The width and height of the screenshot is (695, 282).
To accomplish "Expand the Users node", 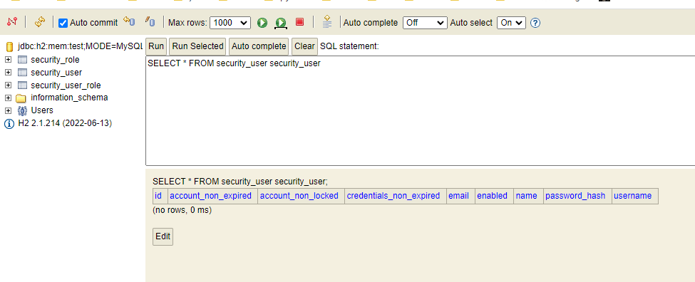I will 8,110.
